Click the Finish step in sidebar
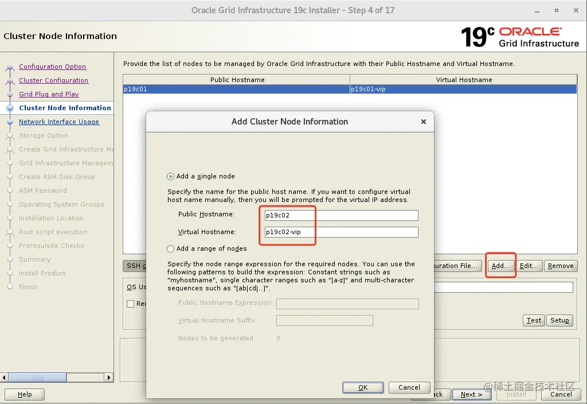The image size is (587, 404). click(29, 287)
